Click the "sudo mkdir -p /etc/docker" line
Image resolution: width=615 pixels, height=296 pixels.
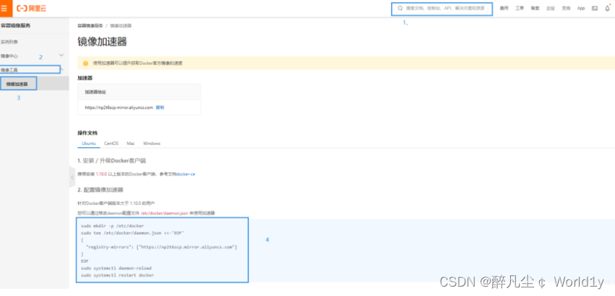coord(113,226)
